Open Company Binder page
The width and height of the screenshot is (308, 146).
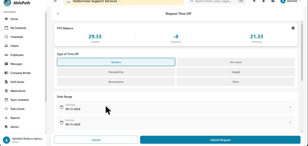[21, 73]
